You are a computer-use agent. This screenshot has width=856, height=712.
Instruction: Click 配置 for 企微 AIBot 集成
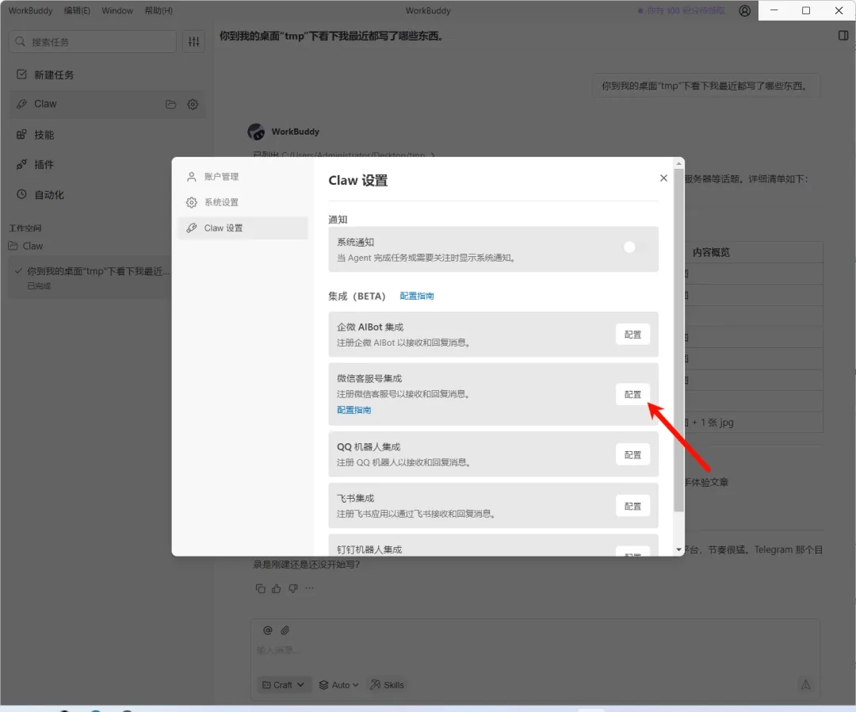[x=632, y=335]
